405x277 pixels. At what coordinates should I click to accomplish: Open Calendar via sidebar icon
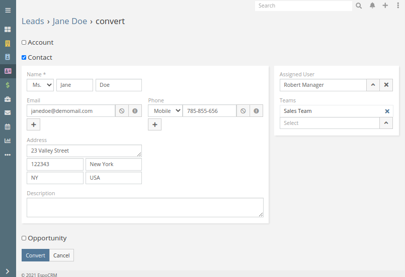pyautogui.click(x=8, y=127)
